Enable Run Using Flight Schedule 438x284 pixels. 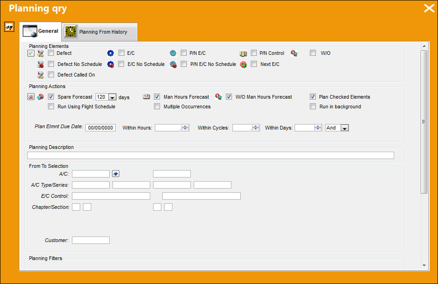[x=51, y=106]
